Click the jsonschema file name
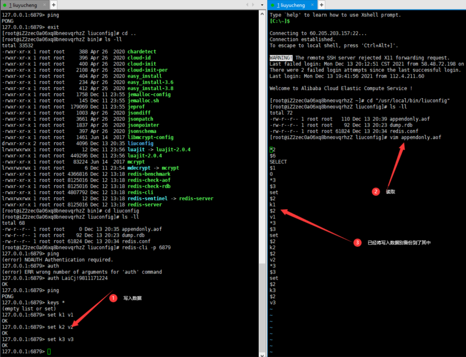Screen dimensions: 466x357 point(142,131)
